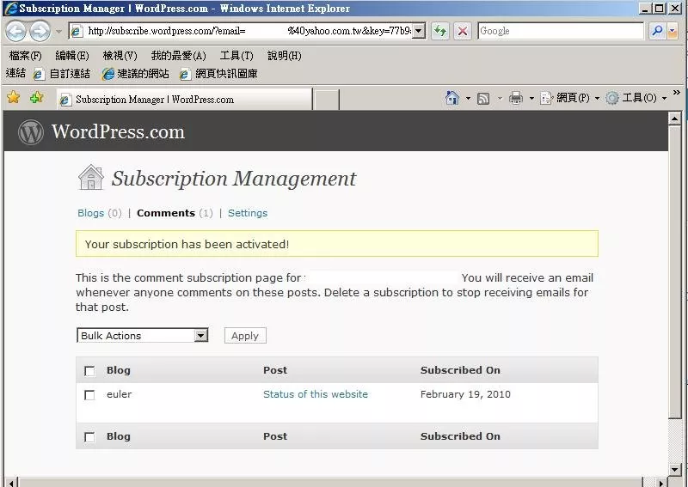Click the horizontal scrollbar right arrow

[x=661, y=483]
